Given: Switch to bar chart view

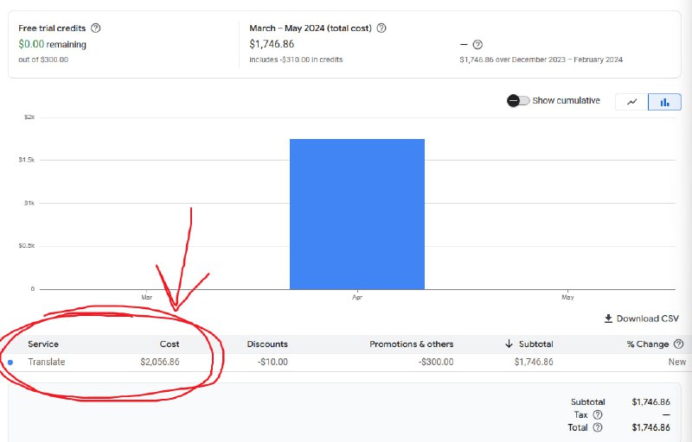Looking at the screenshot, I should [x=664, y=101].
